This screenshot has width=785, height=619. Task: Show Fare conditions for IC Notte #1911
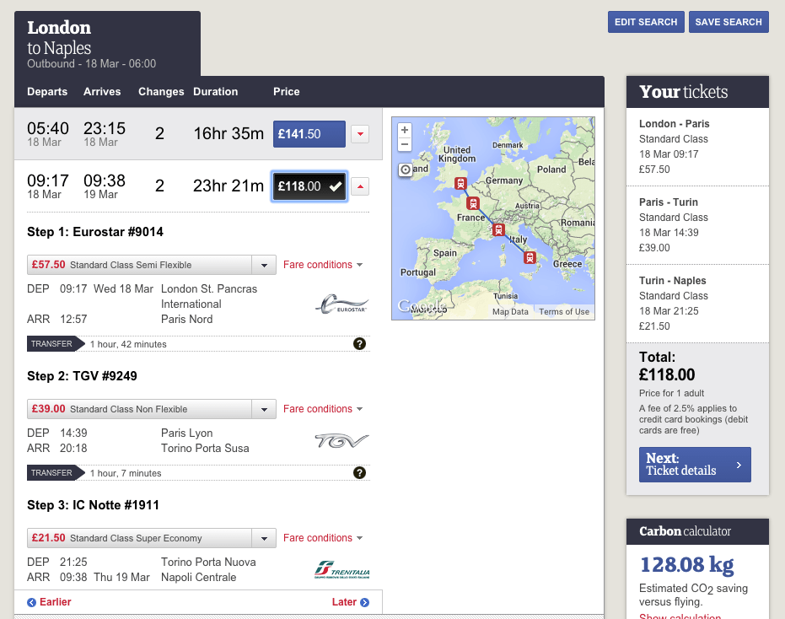[x=322, y=538]
